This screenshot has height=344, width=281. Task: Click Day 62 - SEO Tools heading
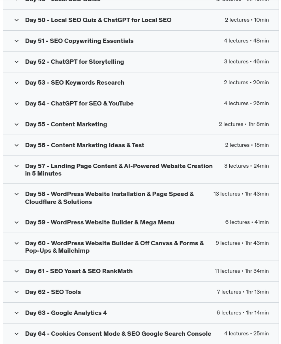(53, 292)
